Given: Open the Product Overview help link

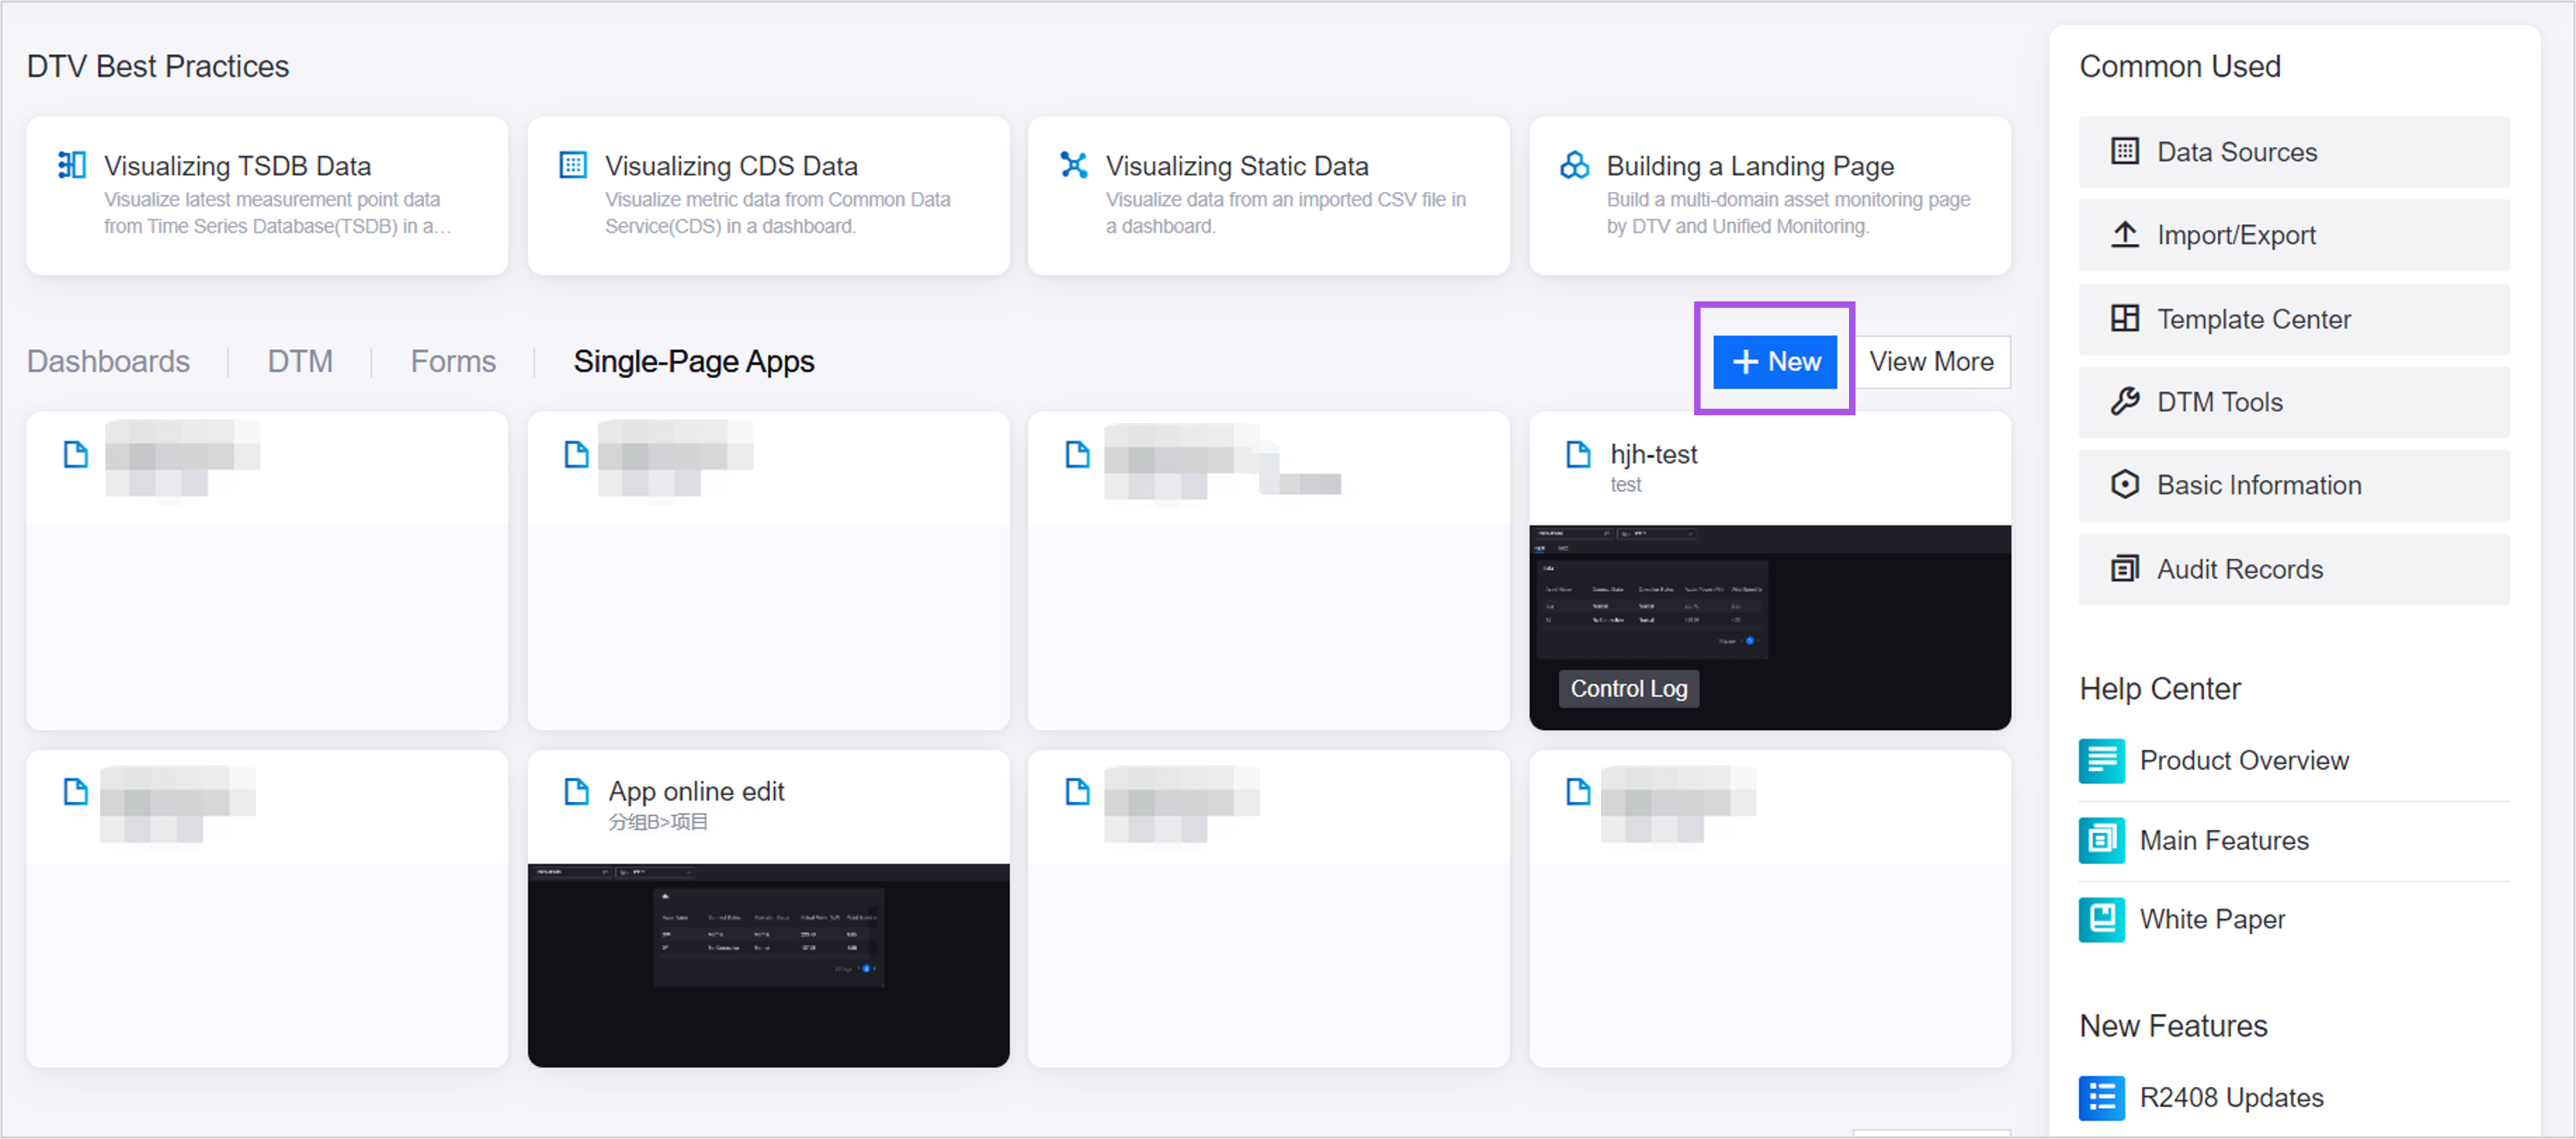Looking at the screenshot, I should (x=2243, y=760).
